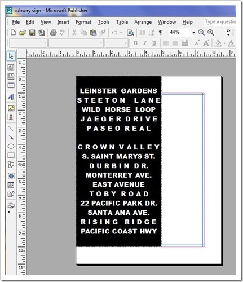Click the Save icon in toolbar
This screenshot has height=282, width=243.
(x=32, y=33)
